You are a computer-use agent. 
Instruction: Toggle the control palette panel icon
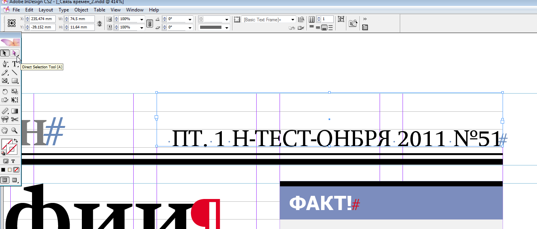[365, 27]
